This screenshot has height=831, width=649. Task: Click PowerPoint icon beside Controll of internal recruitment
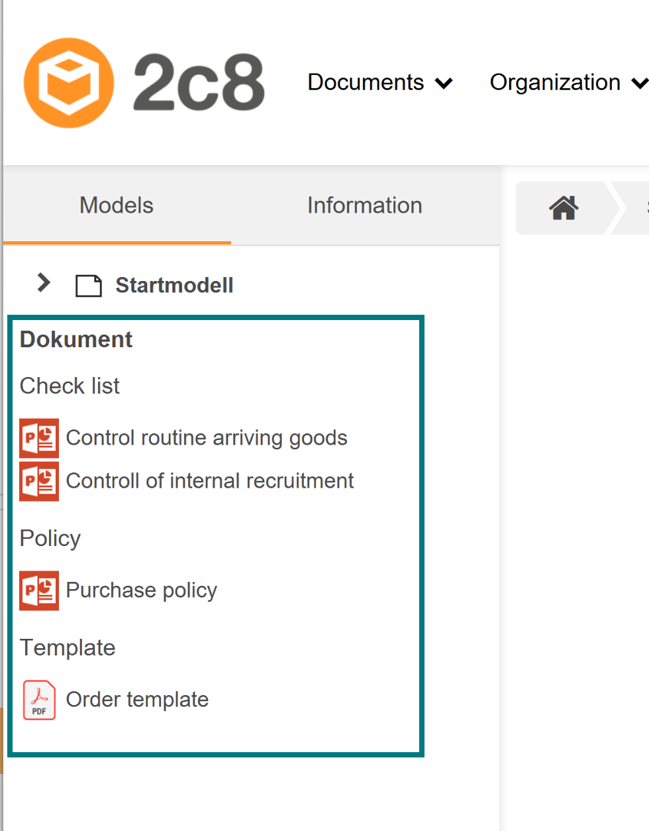39,481
